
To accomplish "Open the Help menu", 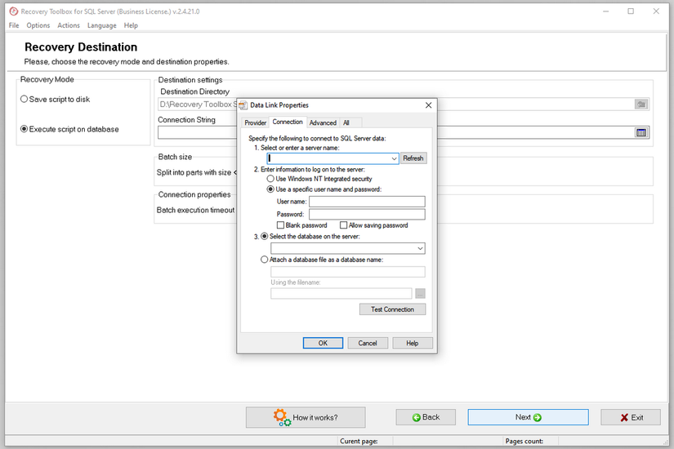I will pos(131,25).
